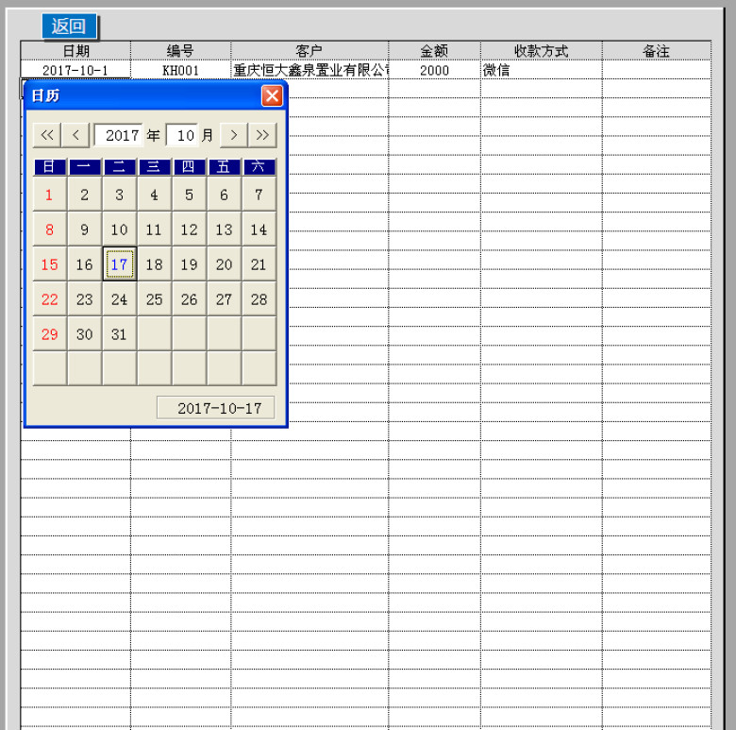Select day 27 in the calendar

click(x=224, y=298)
